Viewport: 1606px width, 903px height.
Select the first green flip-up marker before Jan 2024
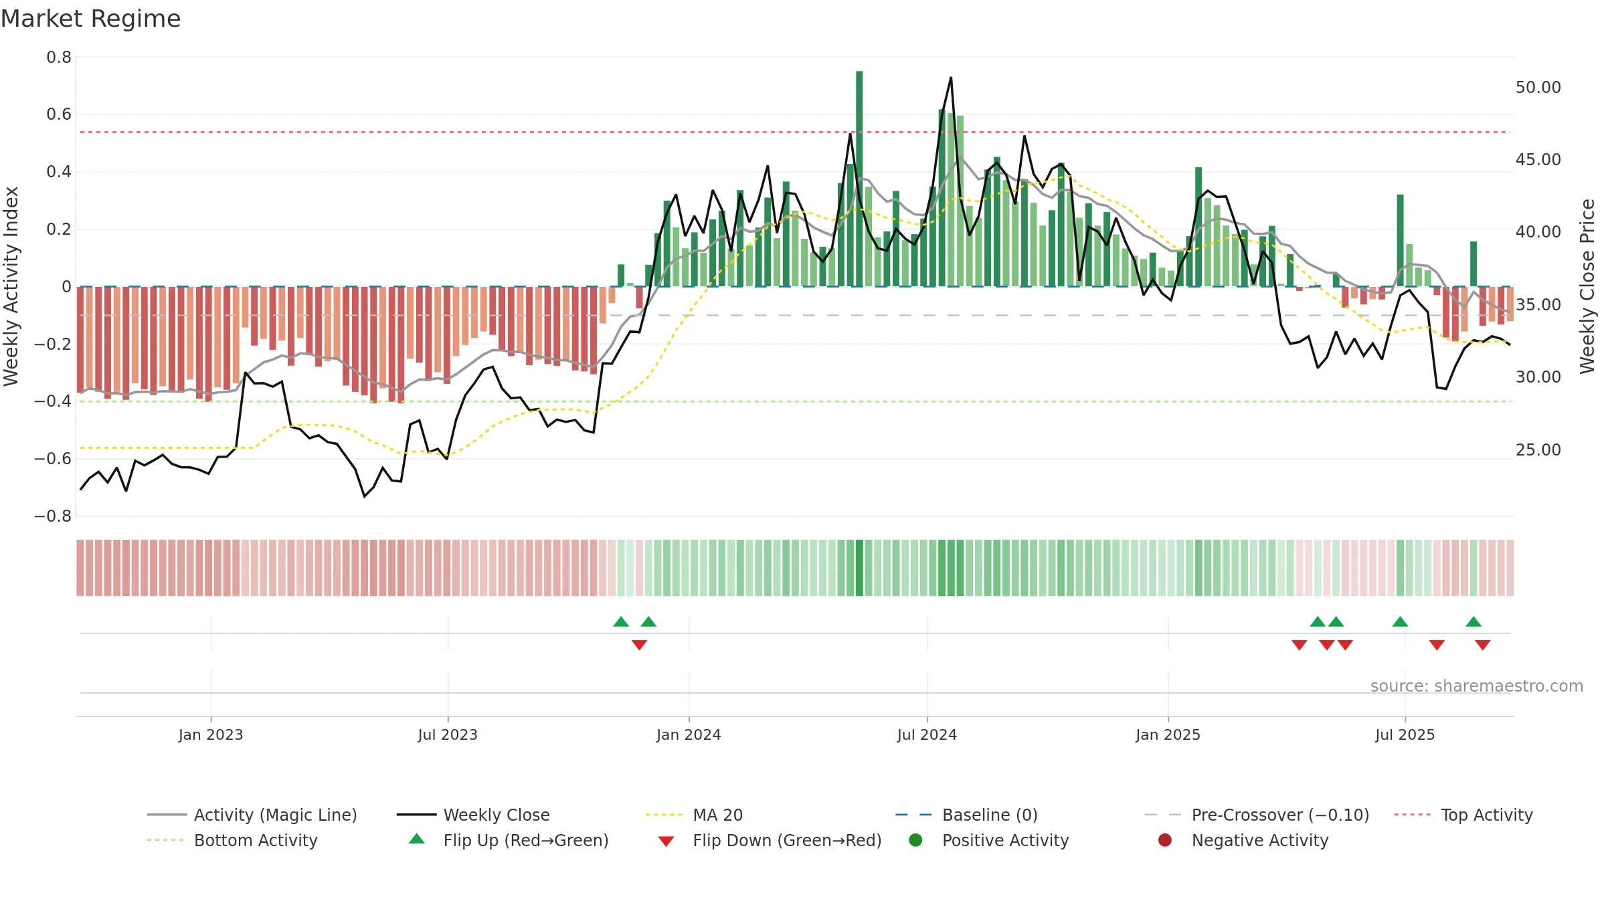click(x=621, y=622)
